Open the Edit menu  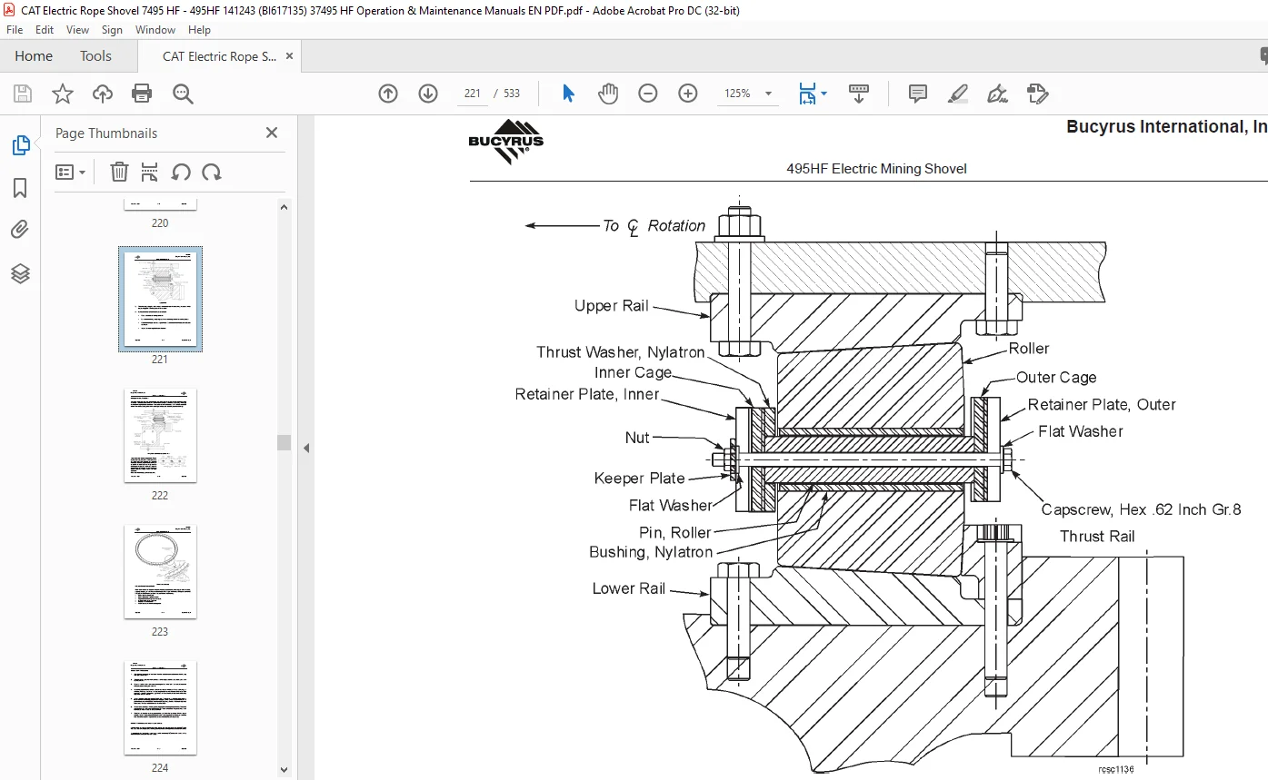(45, 30)
